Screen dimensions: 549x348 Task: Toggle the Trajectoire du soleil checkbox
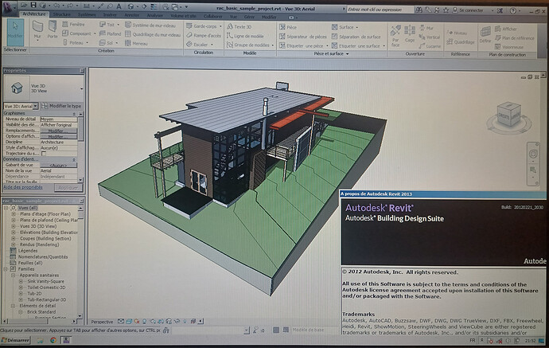44,154
